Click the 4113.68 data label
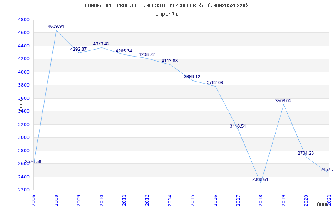 (x=169, y=61)
